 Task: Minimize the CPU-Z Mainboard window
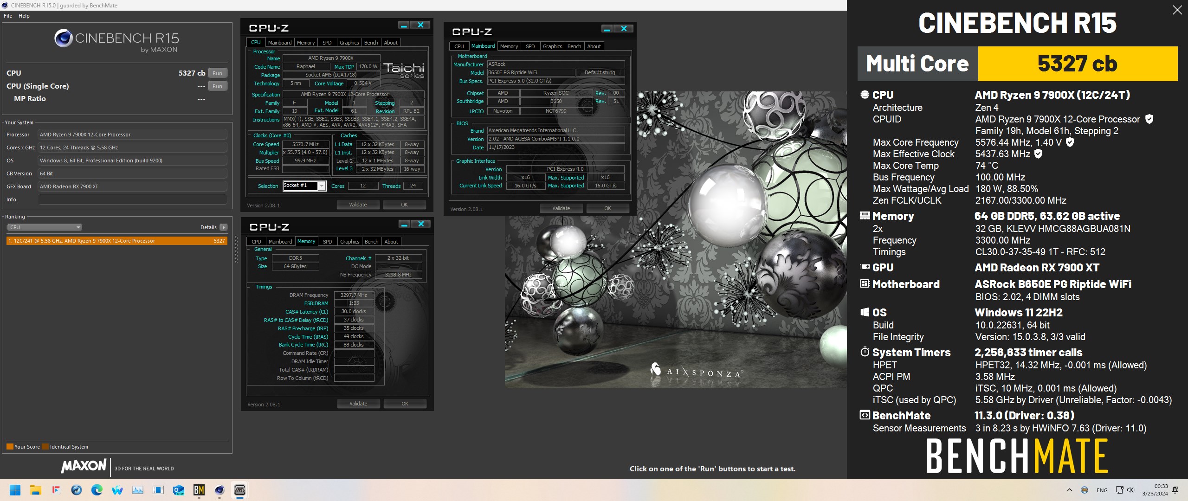pos(607,29)
